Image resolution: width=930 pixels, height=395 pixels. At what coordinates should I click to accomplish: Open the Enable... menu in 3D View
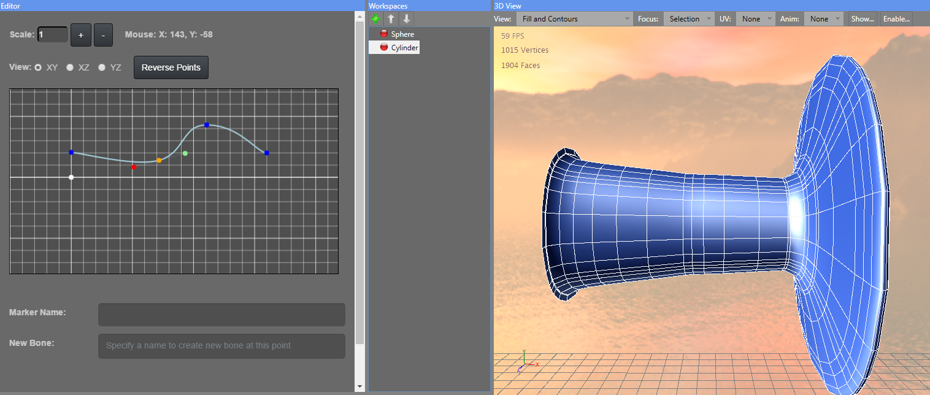pos(896,19)
